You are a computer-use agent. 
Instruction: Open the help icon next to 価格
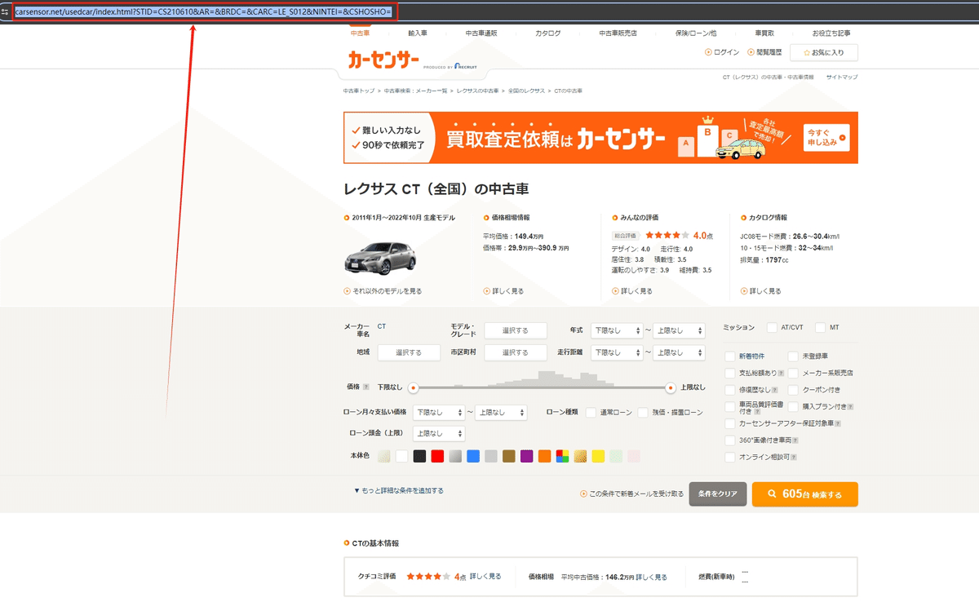click(x=365, y=387)
